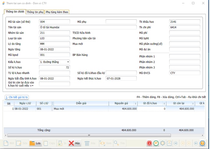
Task: Click the red information circle icon
Action: pyautogui.click(x=149, y=143)
